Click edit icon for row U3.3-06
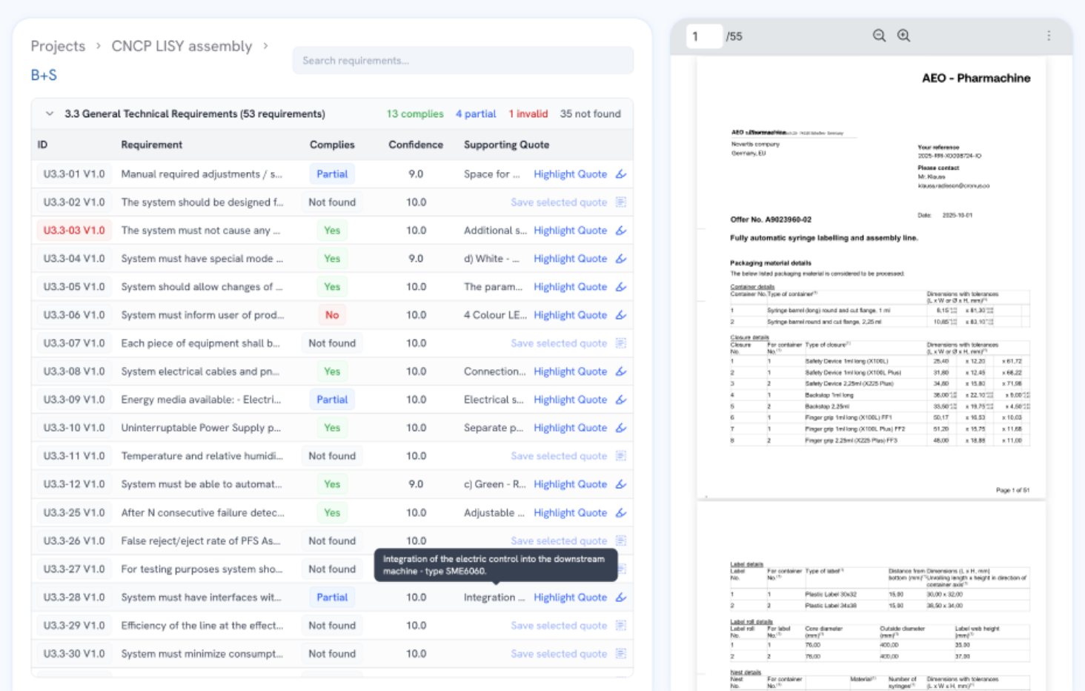The width and height of the screenshot is (1085, 691). coord(621,315)
